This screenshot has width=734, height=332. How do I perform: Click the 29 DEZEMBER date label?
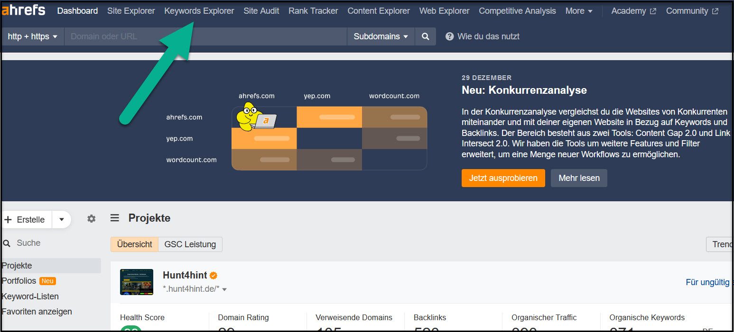pyautogui.click(x=487, y=78)
